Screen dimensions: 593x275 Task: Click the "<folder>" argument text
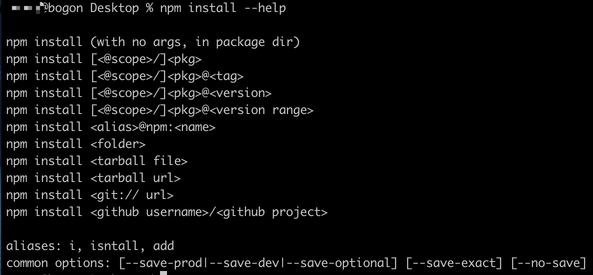tap(118, 144)
